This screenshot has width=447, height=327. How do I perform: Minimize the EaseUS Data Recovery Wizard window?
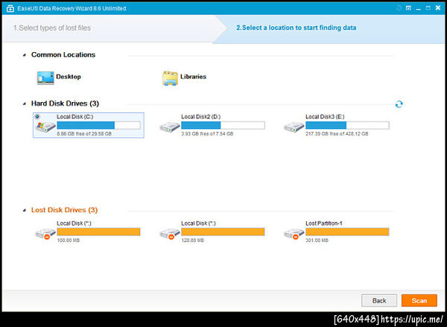418,8
